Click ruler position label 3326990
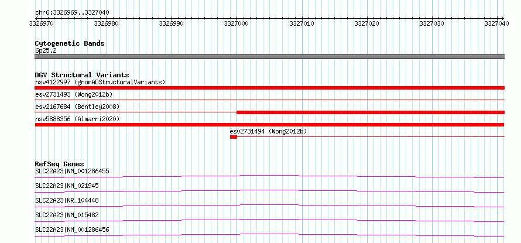Viewport: 521px width, 243px height. [x=171, y=24]
